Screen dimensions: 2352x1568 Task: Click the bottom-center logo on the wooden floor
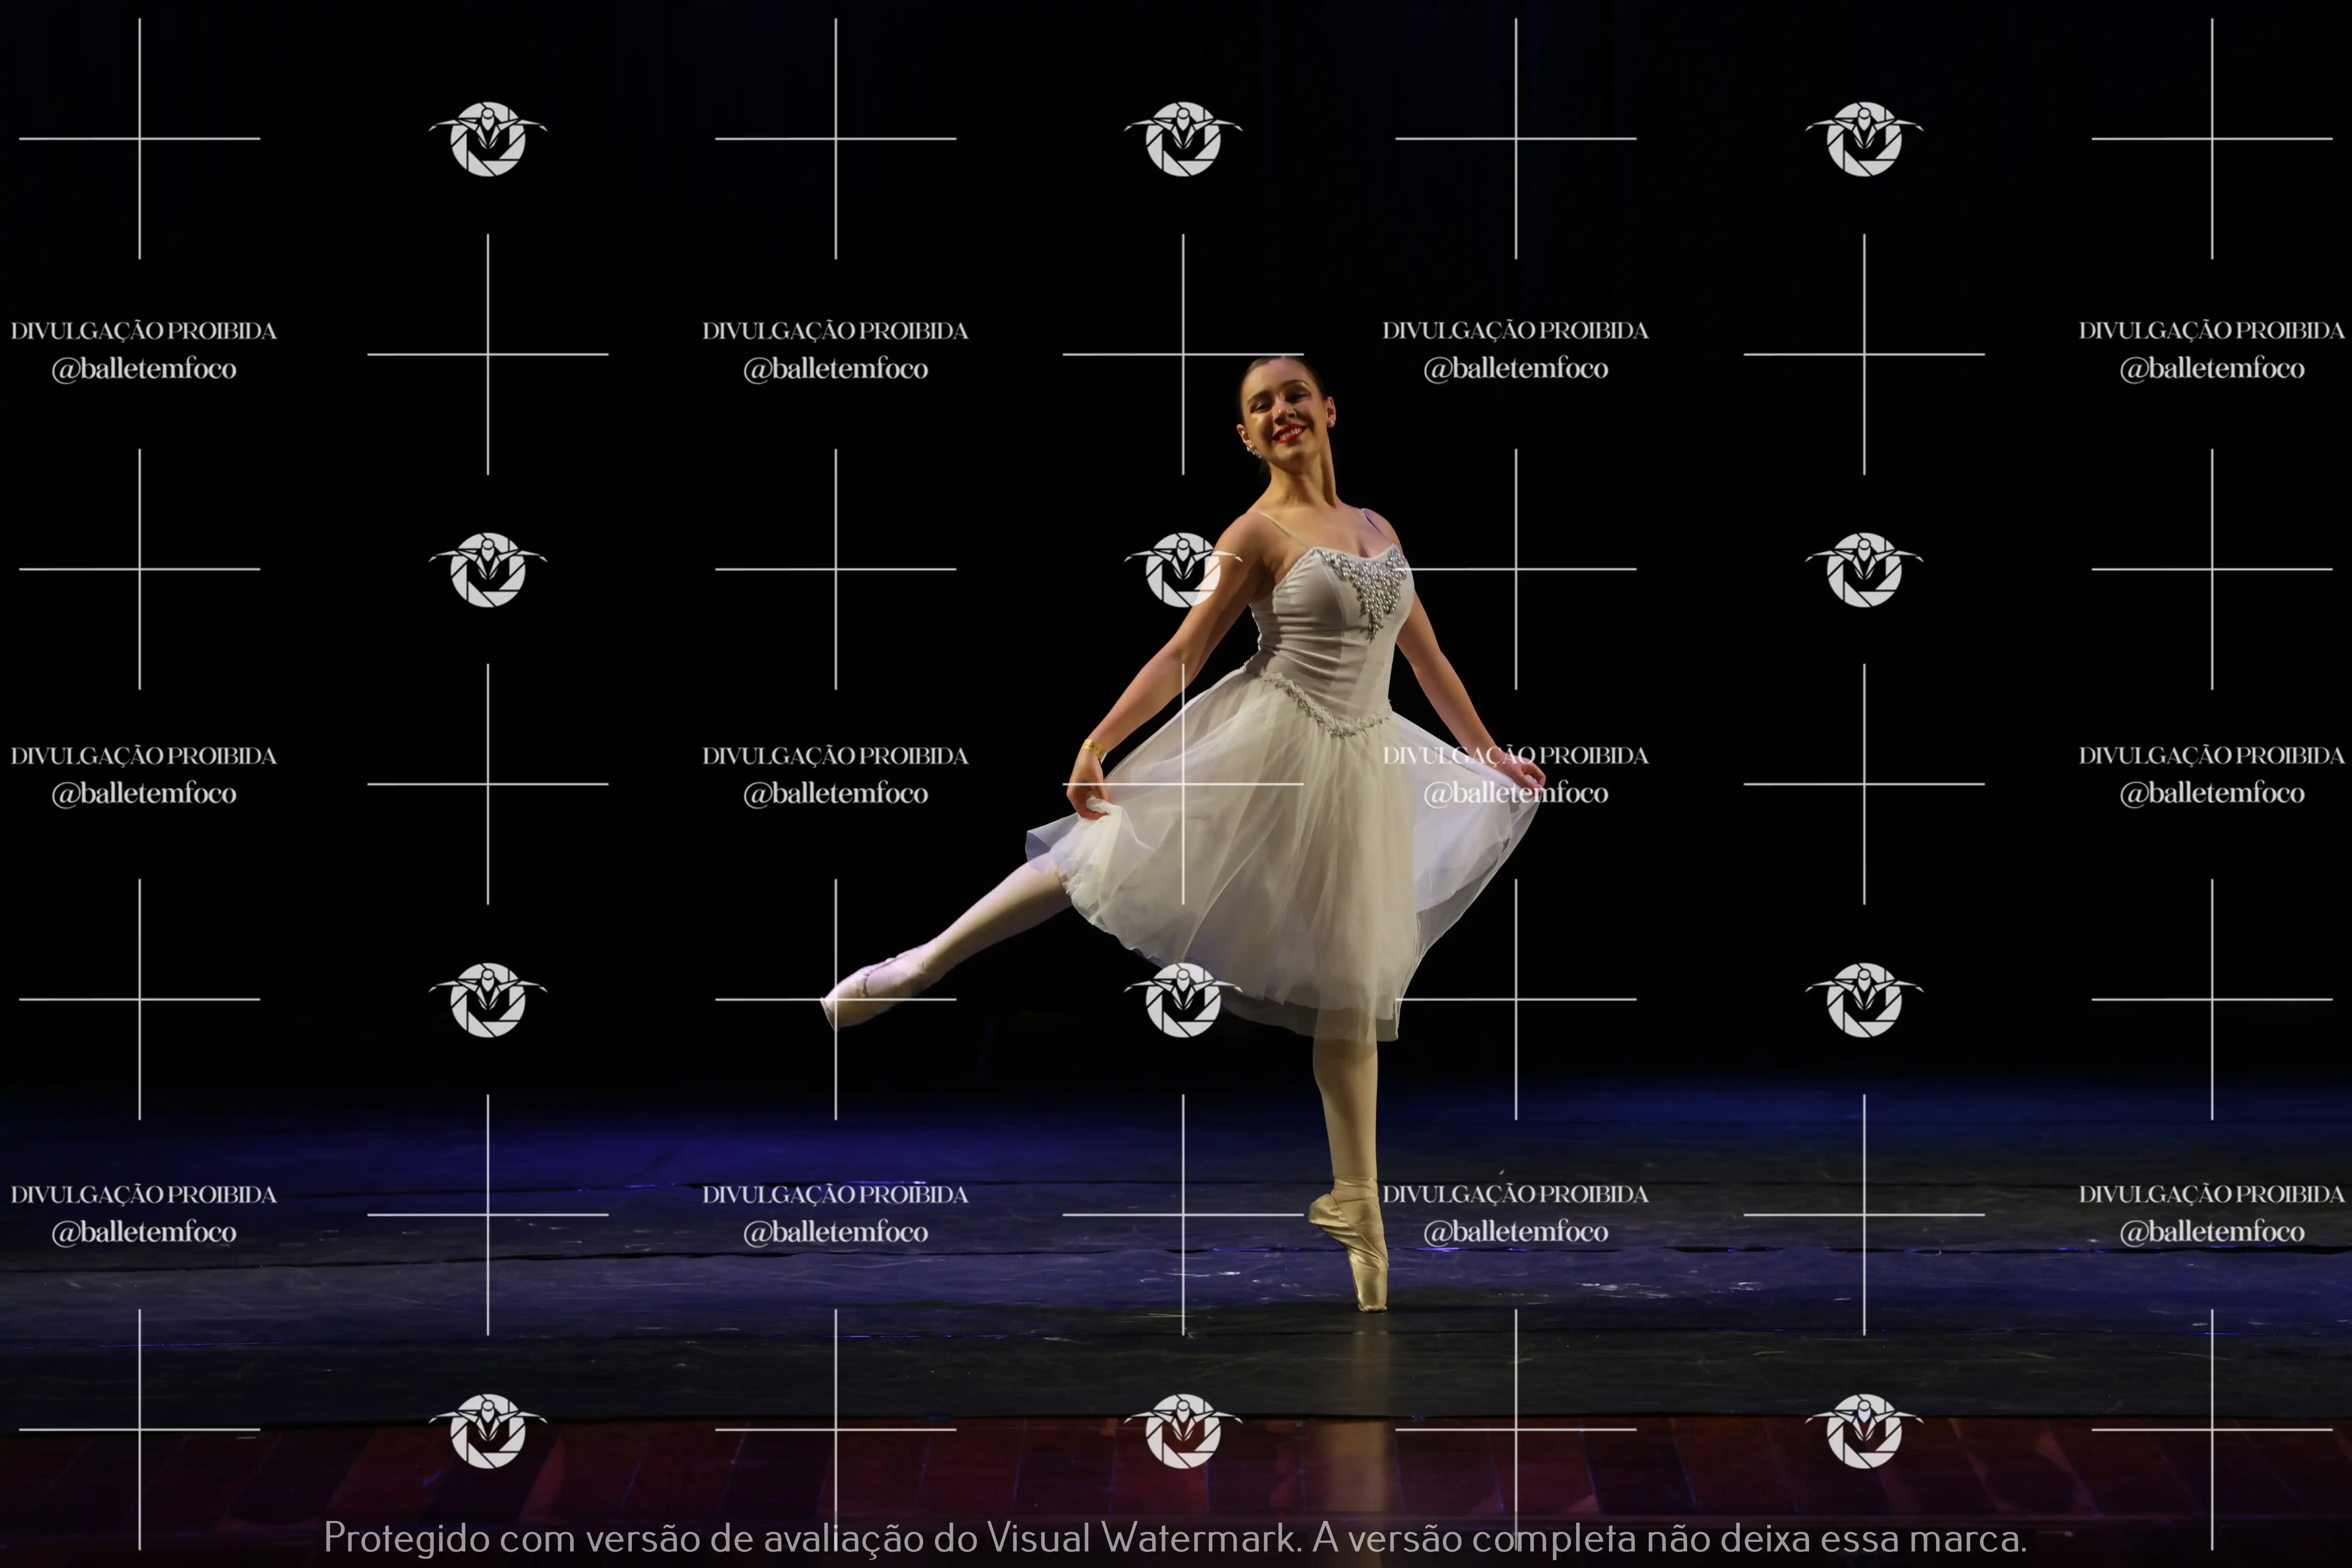tap(1183, 1431)
